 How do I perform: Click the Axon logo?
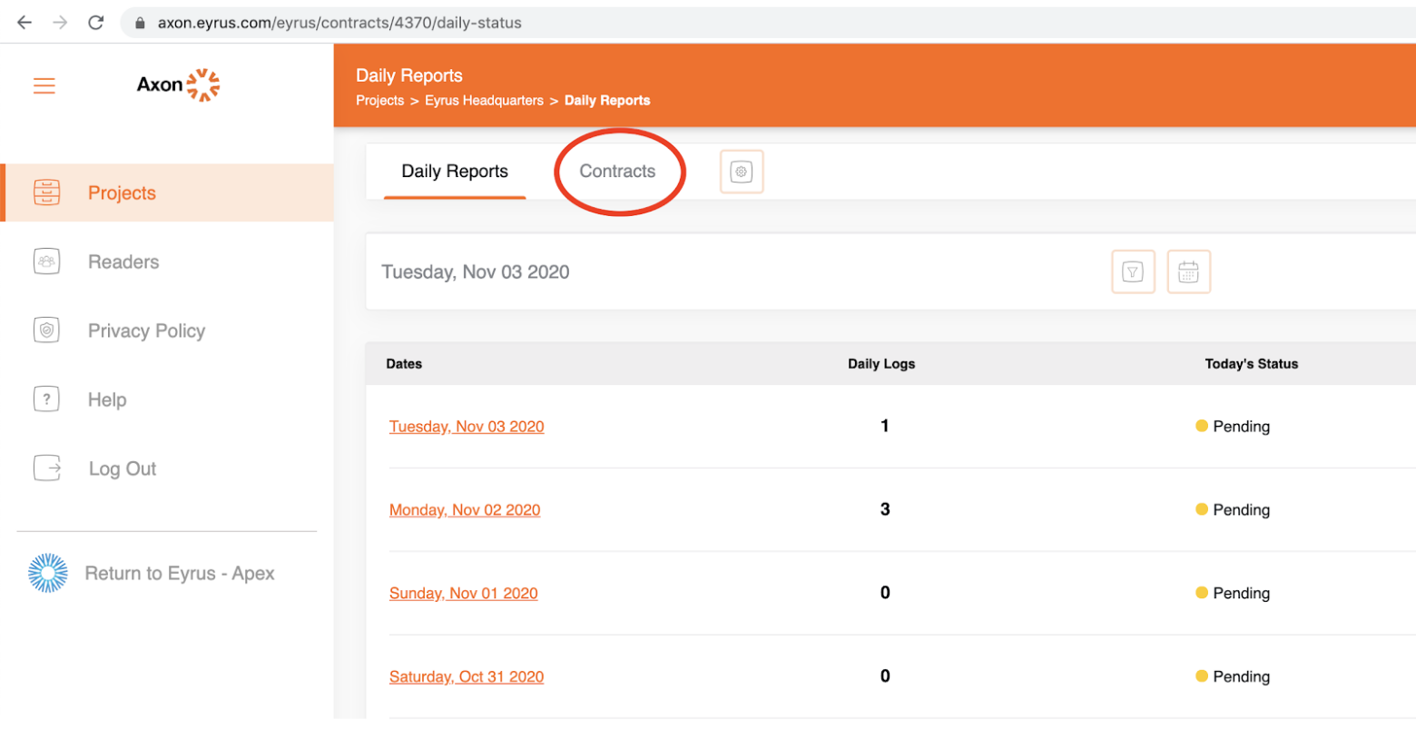pyautogui.click(x=178, y=84)
